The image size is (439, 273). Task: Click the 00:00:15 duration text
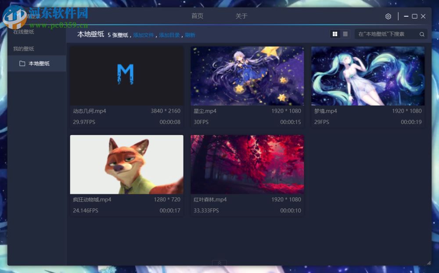point(291,122)
